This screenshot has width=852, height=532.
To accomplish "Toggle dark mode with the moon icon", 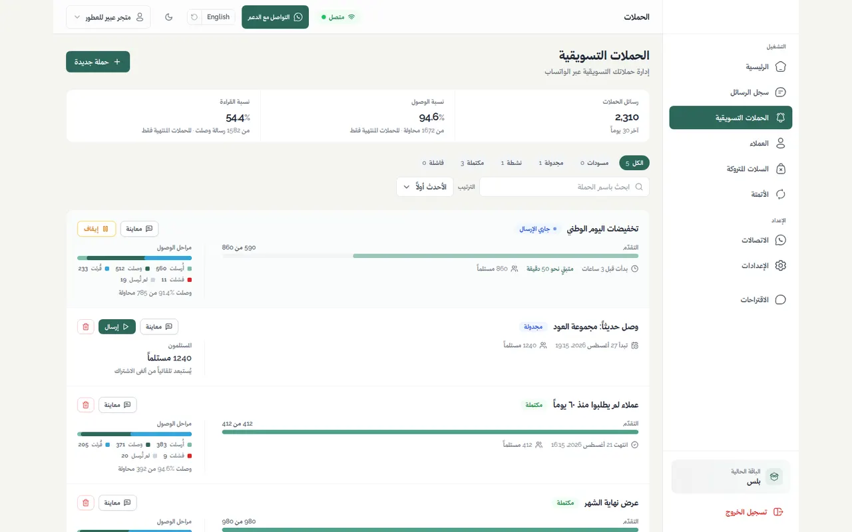I will point(169,17).
